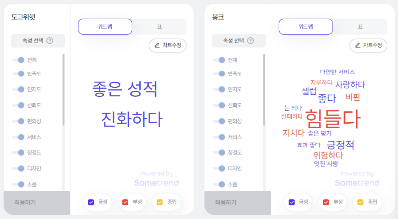Uncheck 부정 checkbox under 봉크 word map
Image resolution: width=398 pixels, height=219 pixels.
pyautogui.click(x=326, y=202)
